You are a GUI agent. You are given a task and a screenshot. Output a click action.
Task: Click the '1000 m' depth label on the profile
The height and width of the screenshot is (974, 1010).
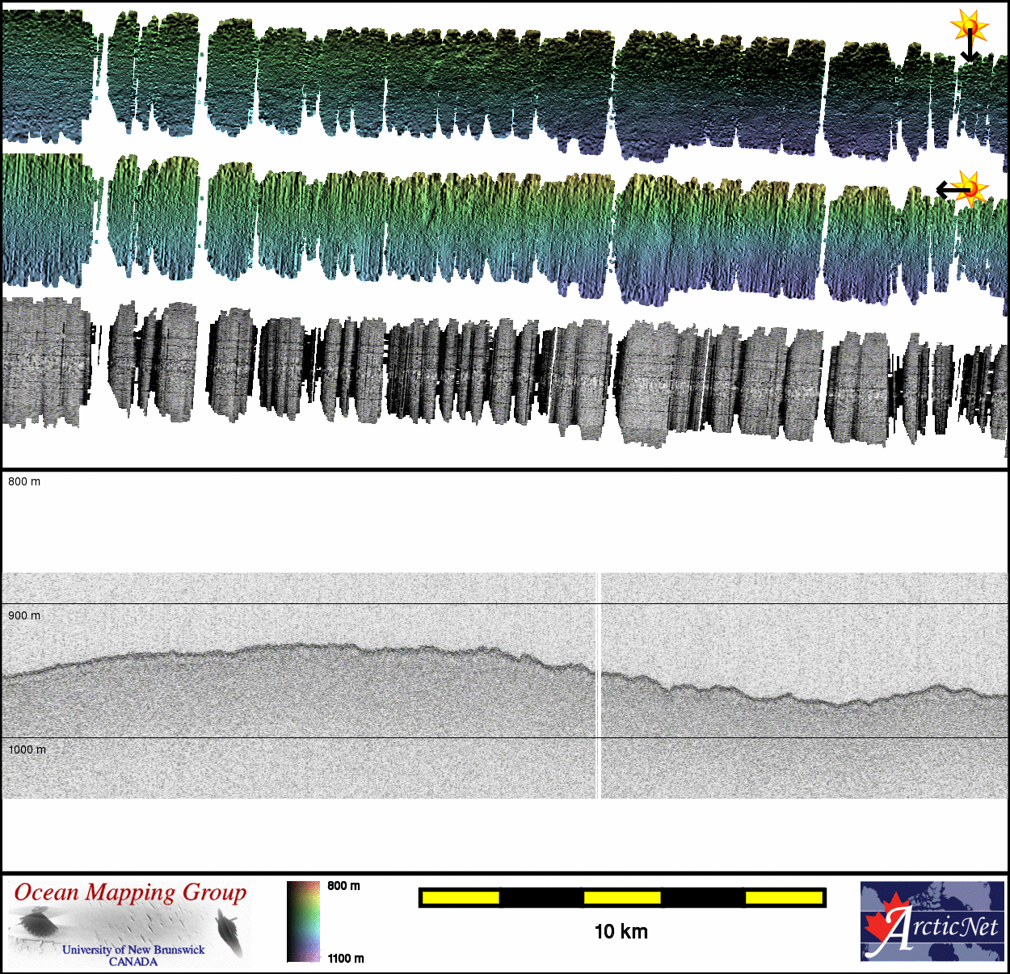point(27,749)
